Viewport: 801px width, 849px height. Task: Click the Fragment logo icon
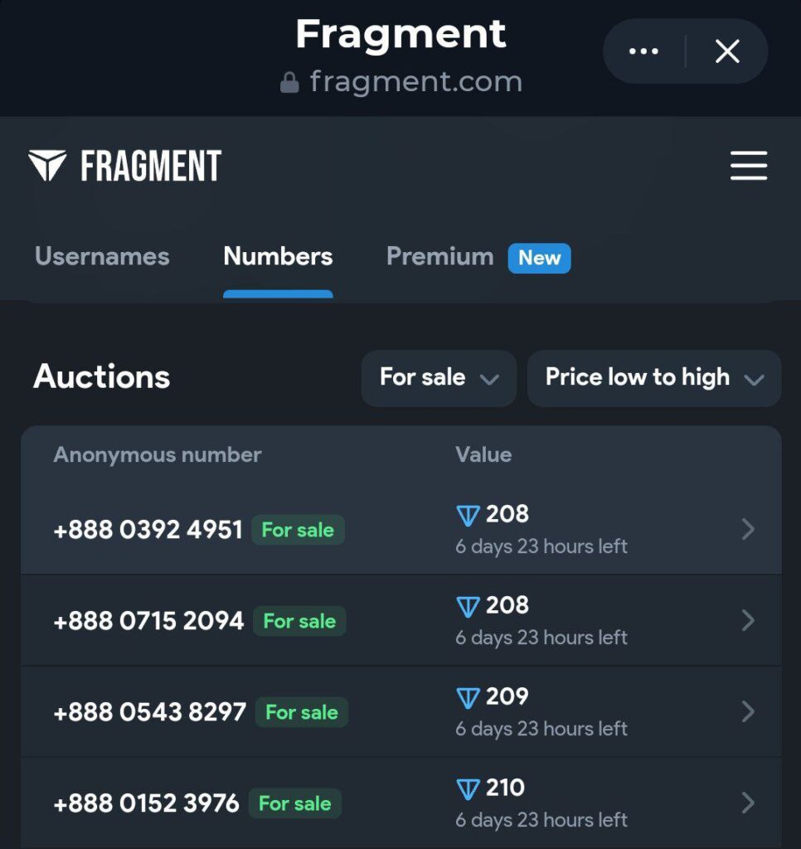point(47,166)
